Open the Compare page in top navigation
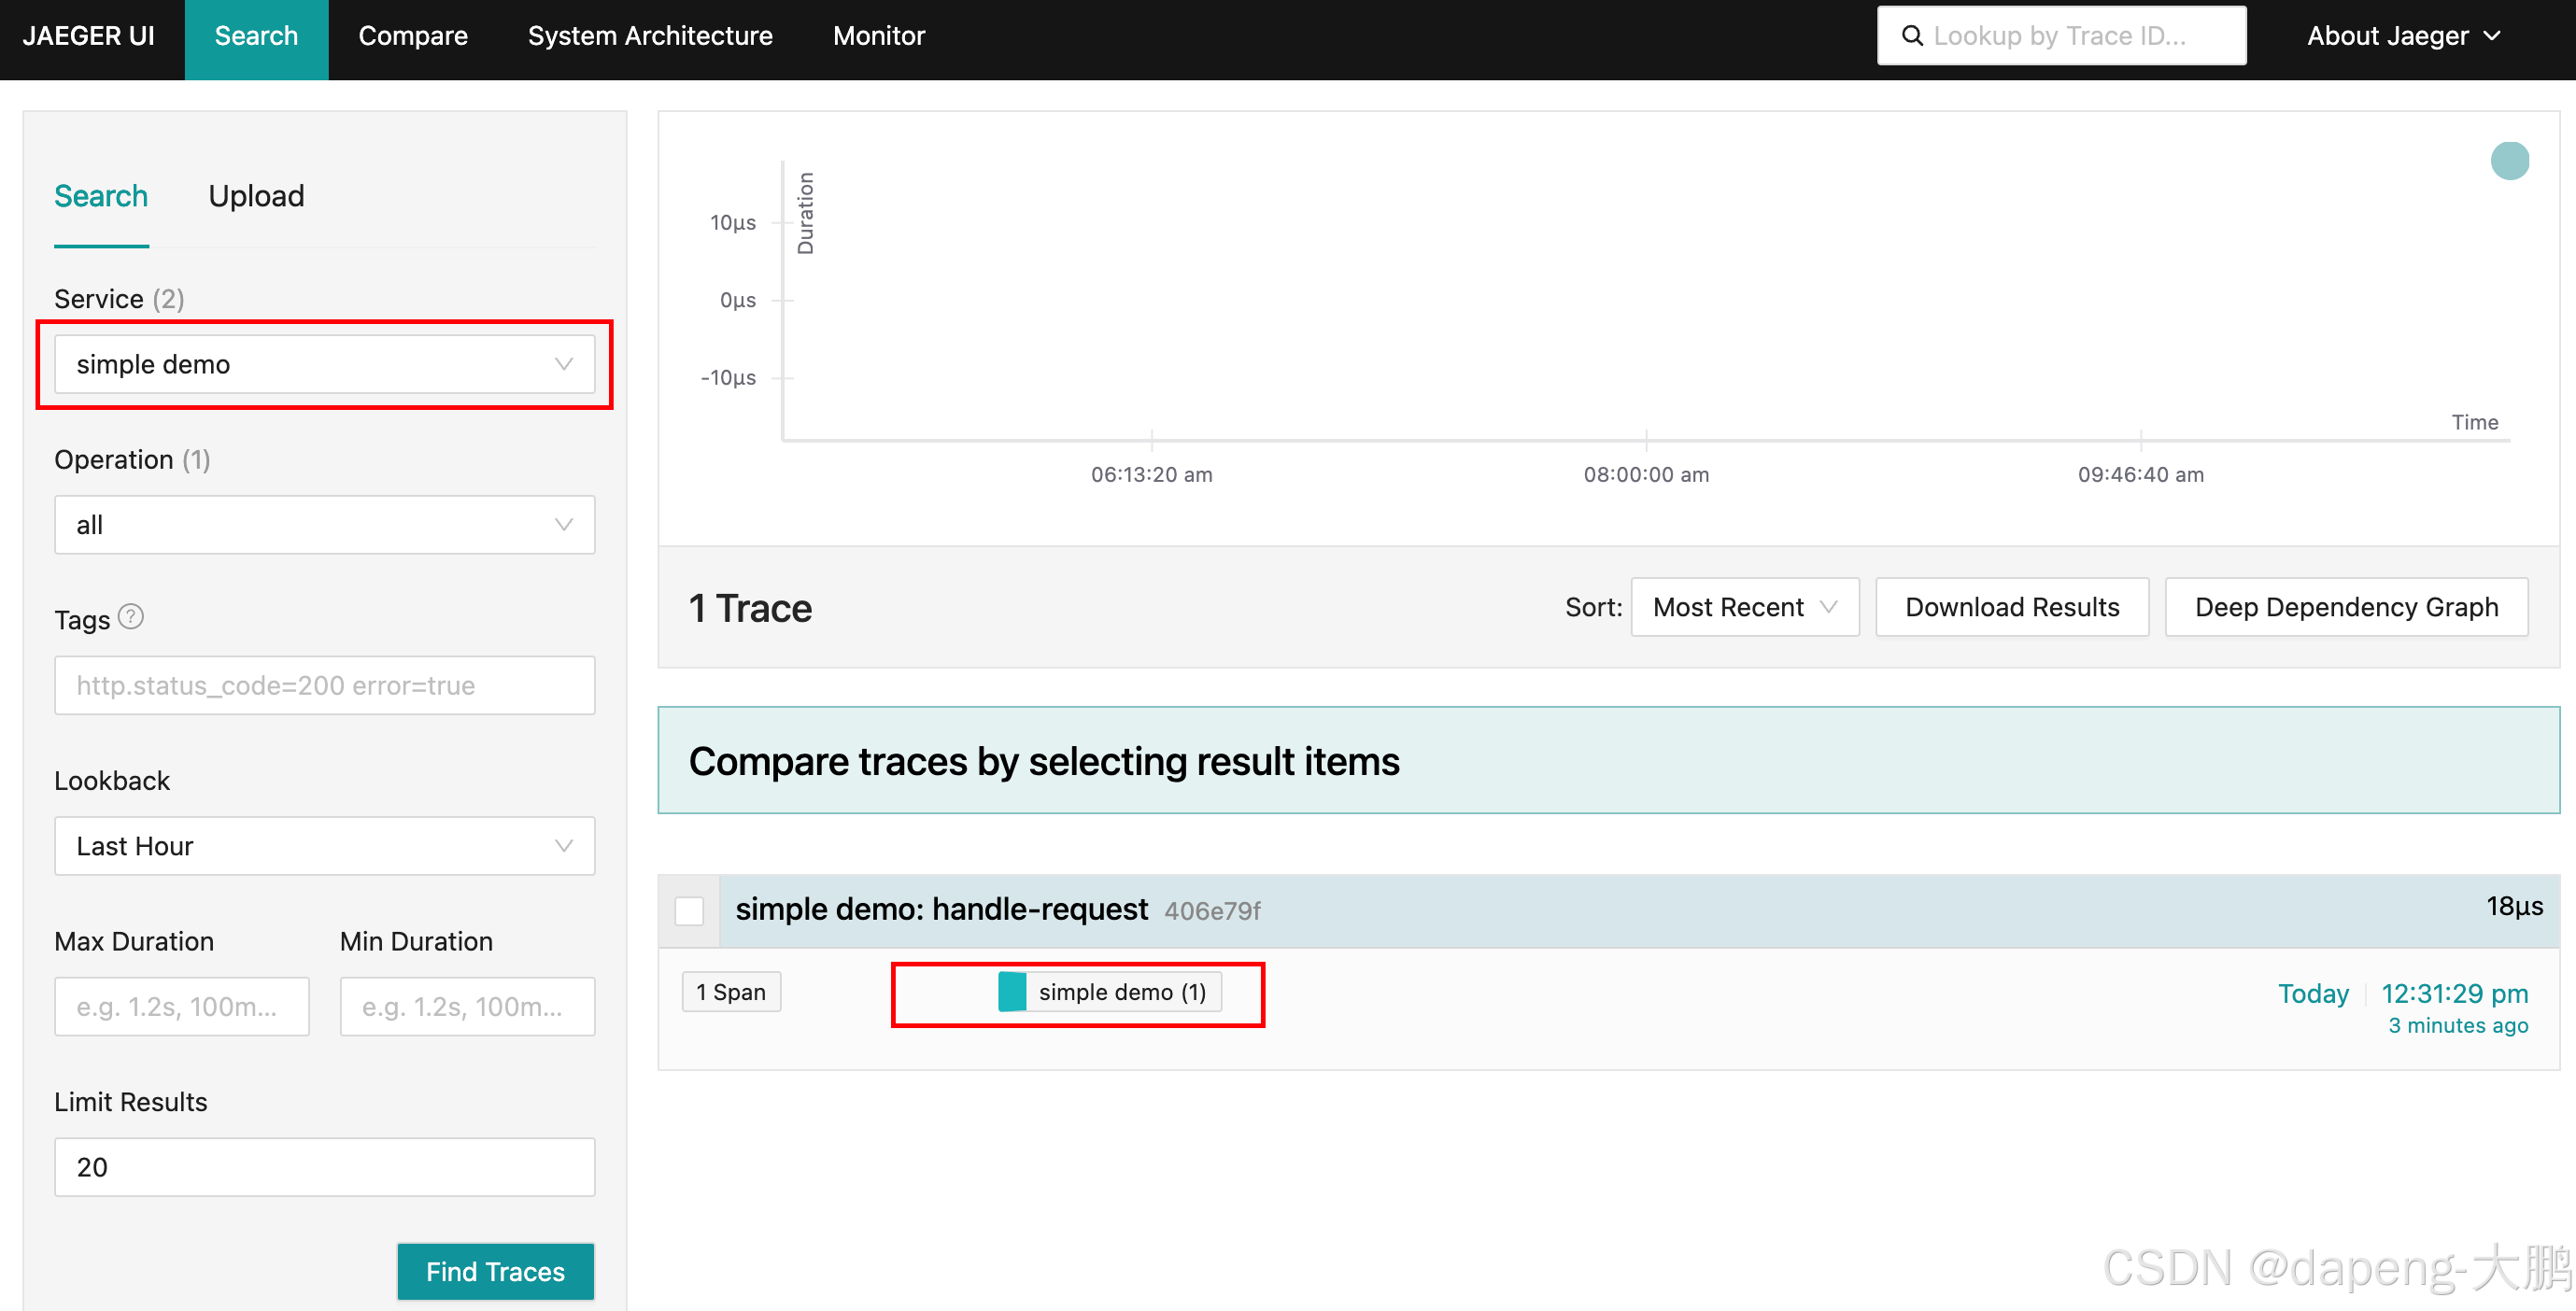This screenshot has height=1311, width=2576. 412,36
